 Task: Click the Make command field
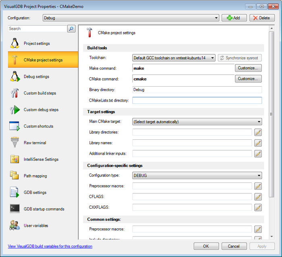(183, 68)
